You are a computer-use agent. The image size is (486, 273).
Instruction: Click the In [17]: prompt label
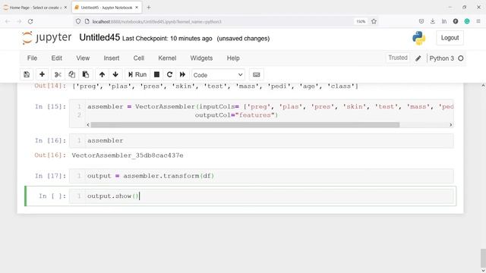tap(50, 176)
